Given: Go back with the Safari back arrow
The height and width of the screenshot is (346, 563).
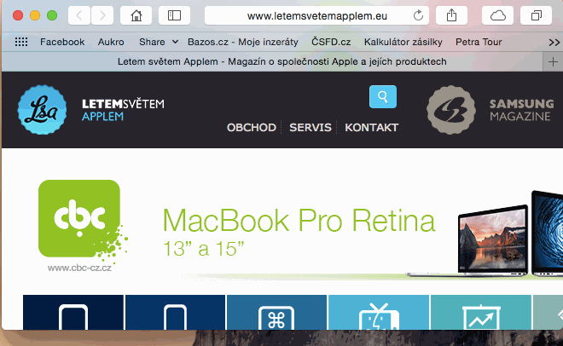Looking at the screenshot, I should click(x=79, y=15).
